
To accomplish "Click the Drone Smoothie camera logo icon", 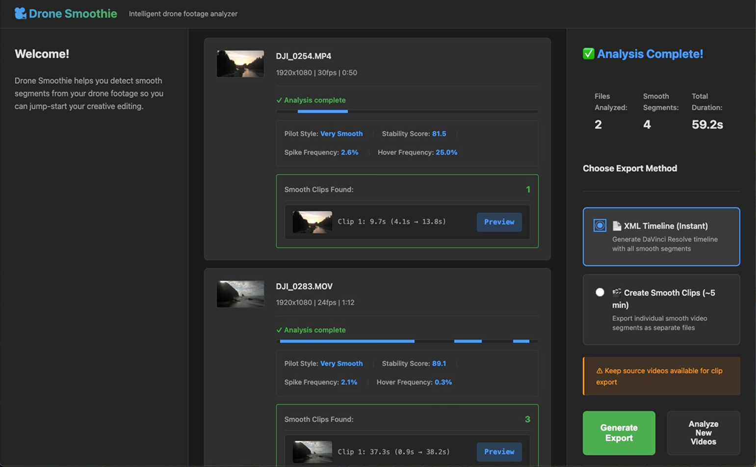I will click(x=20, y=13).
